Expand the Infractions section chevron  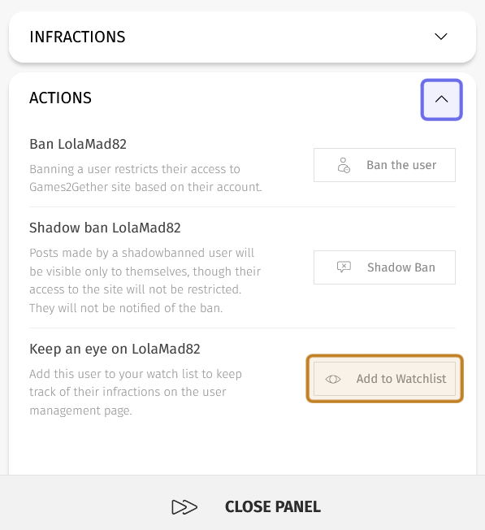(x=441, y=37)
